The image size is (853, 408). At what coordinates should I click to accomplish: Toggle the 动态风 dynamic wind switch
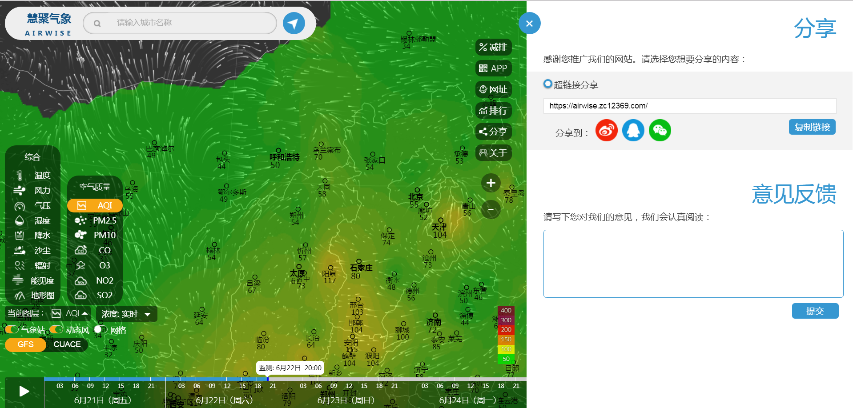[x=56, y=329]
